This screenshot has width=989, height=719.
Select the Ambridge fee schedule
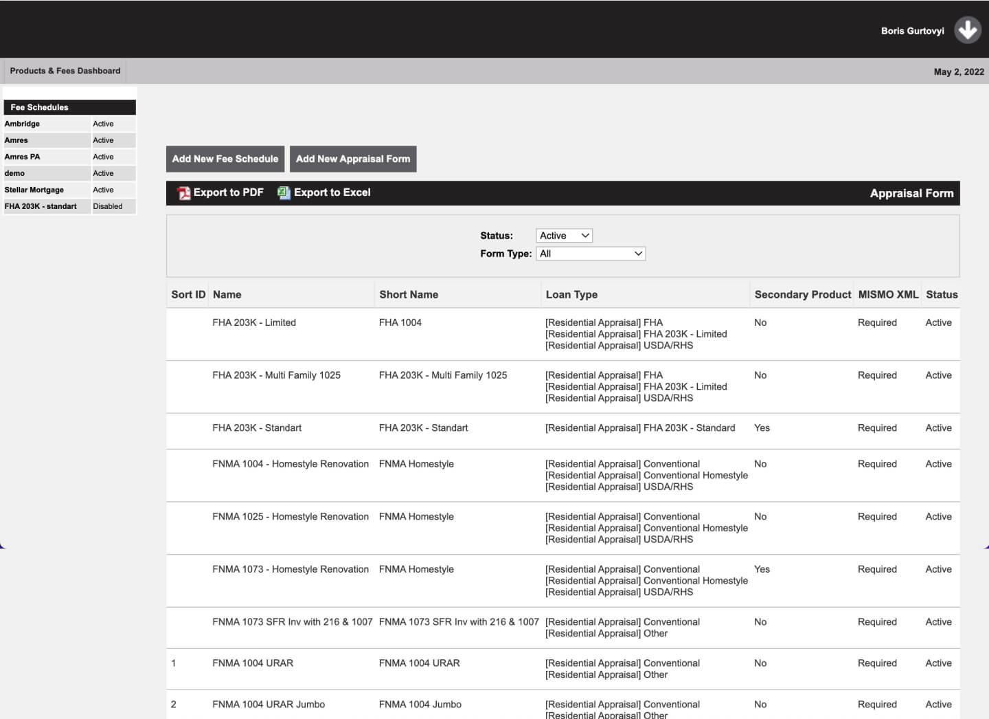coord(23,124)
